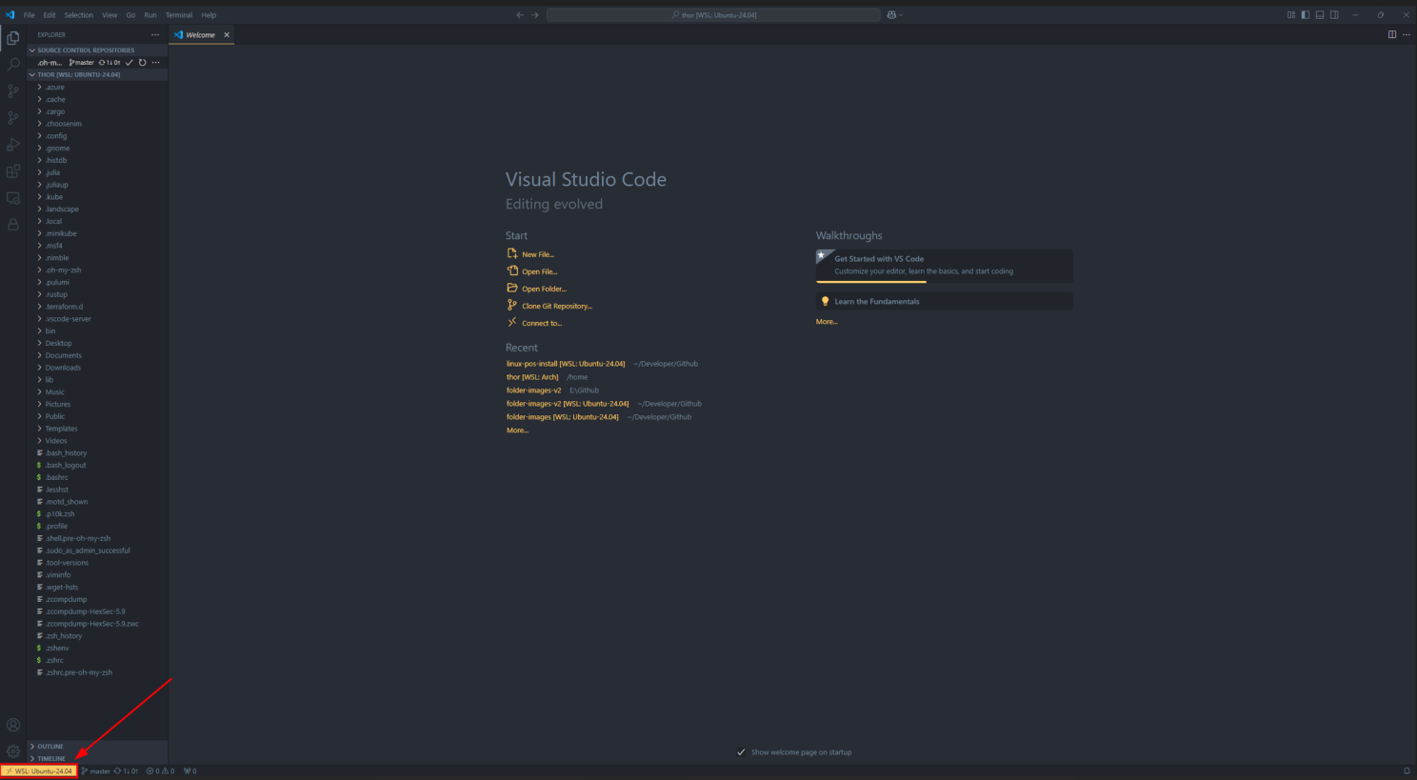Viewport: 1417px width, 780px height.
Task: Open the Search view in activity bar
Action: [13, 65]
